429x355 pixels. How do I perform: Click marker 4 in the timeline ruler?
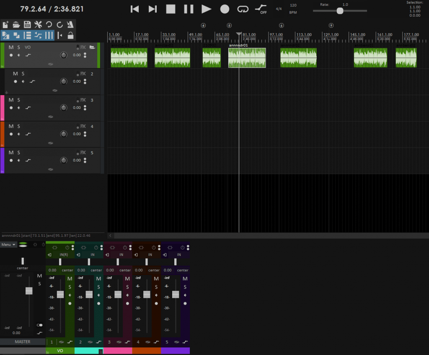point(203,26)
